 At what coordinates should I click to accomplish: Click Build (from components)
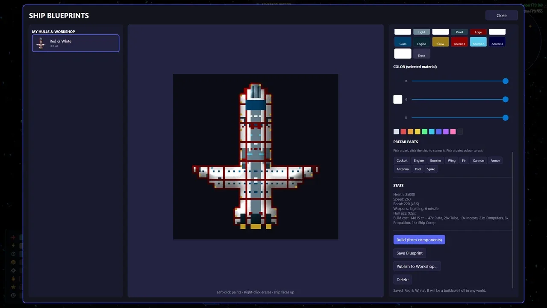click(419, 240)
